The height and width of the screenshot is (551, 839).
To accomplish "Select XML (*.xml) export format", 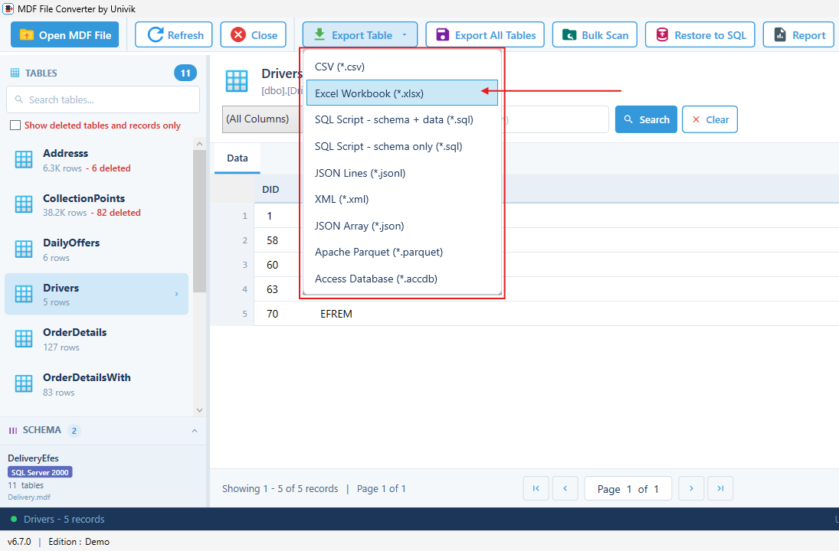I will (x=401, y=199).
